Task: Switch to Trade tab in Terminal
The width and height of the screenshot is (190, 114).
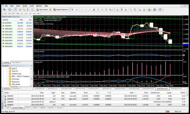Action: pos(7,108)
